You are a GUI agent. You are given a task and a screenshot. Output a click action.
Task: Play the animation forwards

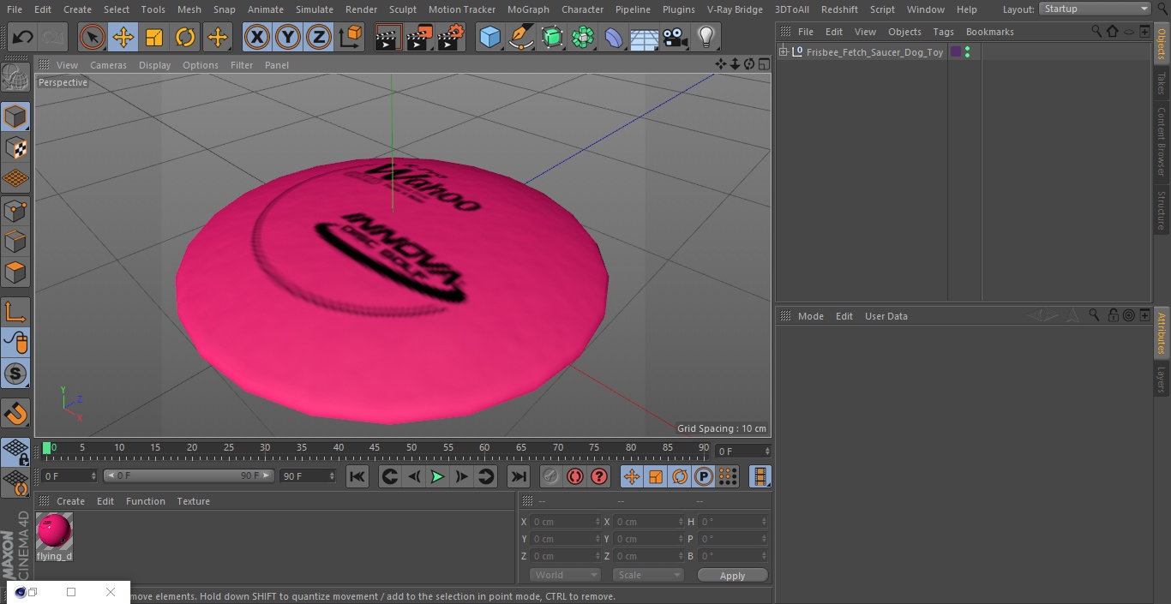click(437, 476)
